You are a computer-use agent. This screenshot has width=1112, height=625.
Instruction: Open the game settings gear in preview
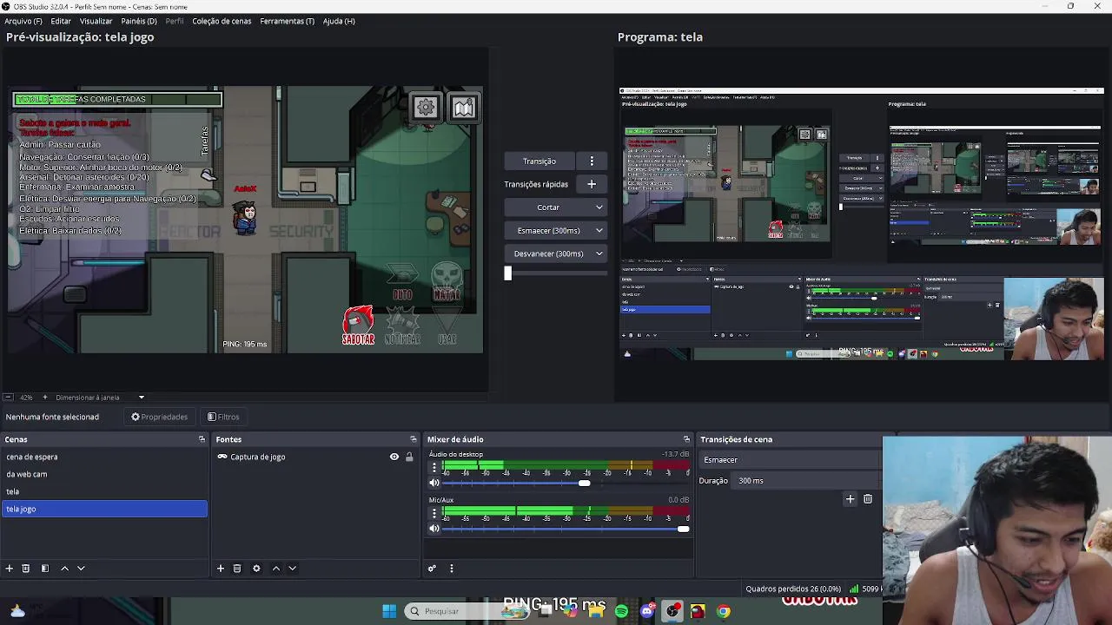pyautogui.click(x=425, y=107)
